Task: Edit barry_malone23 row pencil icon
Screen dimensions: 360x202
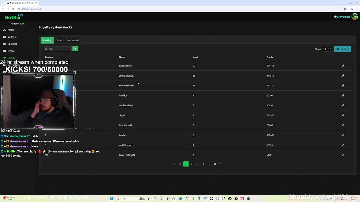Action: tap(343, 155)
